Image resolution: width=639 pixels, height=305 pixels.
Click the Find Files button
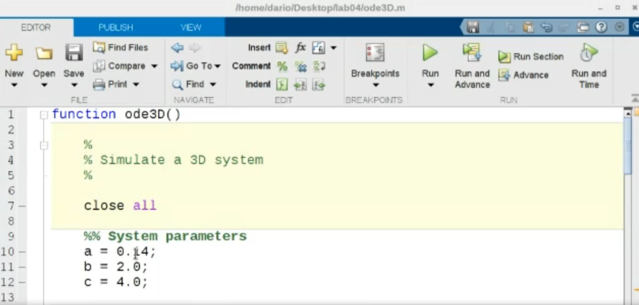[120, 48]
